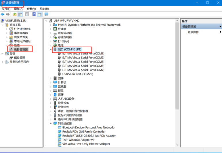Click the Back arrow in the toolbar
This screenshot has width=222, height=153.
[x=3, y=14]
